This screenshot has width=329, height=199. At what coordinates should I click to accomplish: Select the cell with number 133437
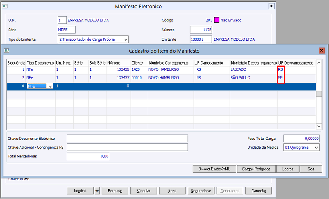pos(119,78)
